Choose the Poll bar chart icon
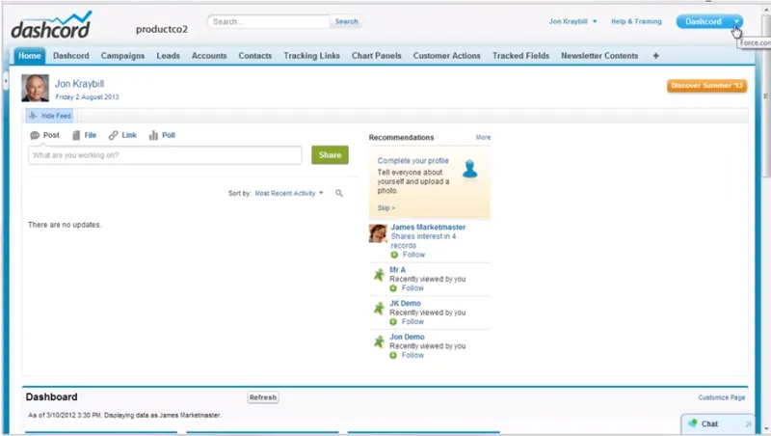This screenshot has height=436, width=771. coord(153,135)
